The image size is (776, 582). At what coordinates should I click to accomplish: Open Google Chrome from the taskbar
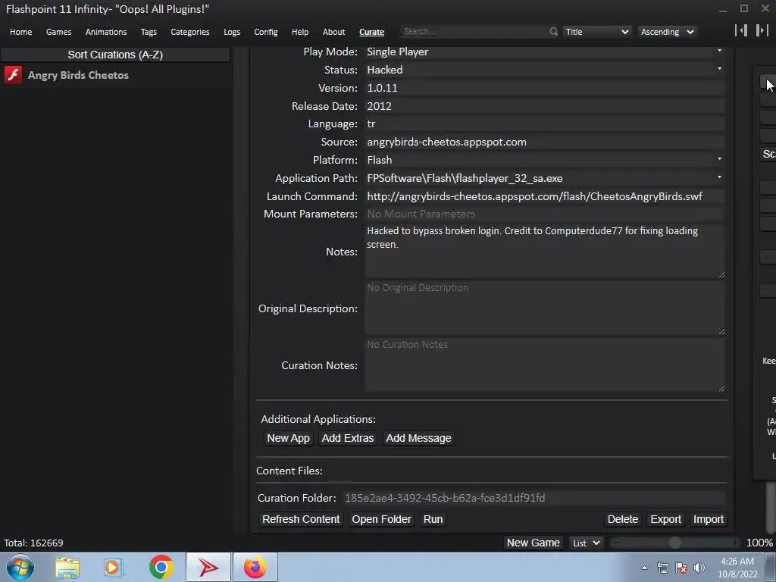tap(161, 567)
